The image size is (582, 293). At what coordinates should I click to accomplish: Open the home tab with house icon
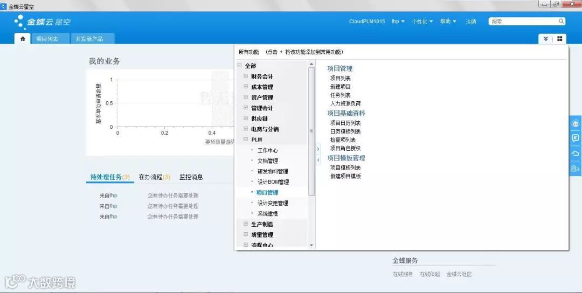tap(23, 39)
